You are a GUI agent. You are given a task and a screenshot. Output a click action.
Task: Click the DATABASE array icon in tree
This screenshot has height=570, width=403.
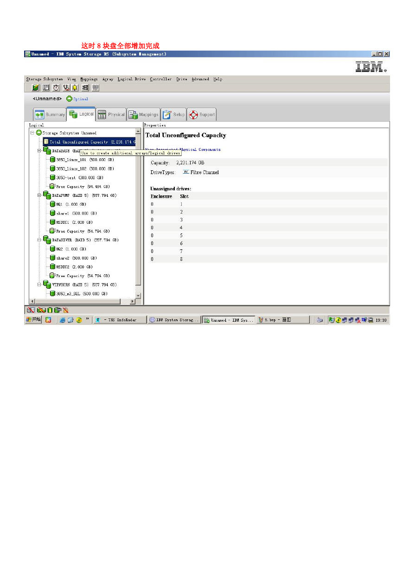pyautogui.click(x=47, y=150)
